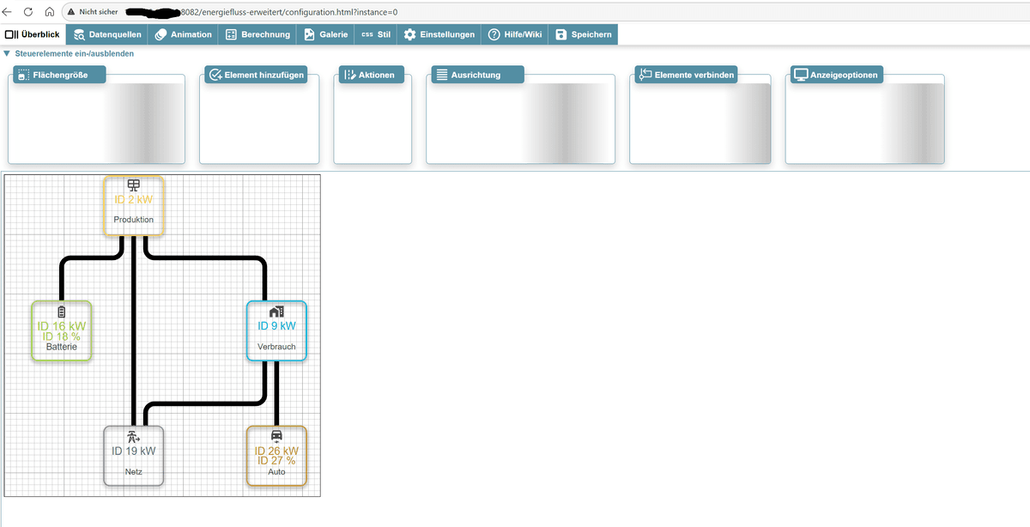Click the browser home icon

pyautogui.click(x=51, y=12)
